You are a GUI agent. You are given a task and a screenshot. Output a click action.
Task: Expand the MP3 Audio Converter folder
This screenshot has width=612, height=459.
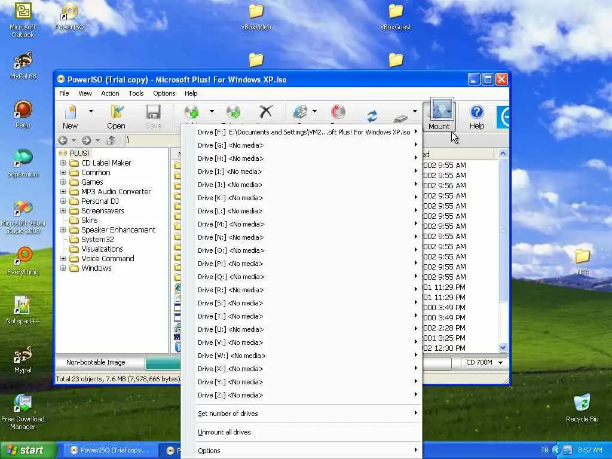[x=63, y=192]
